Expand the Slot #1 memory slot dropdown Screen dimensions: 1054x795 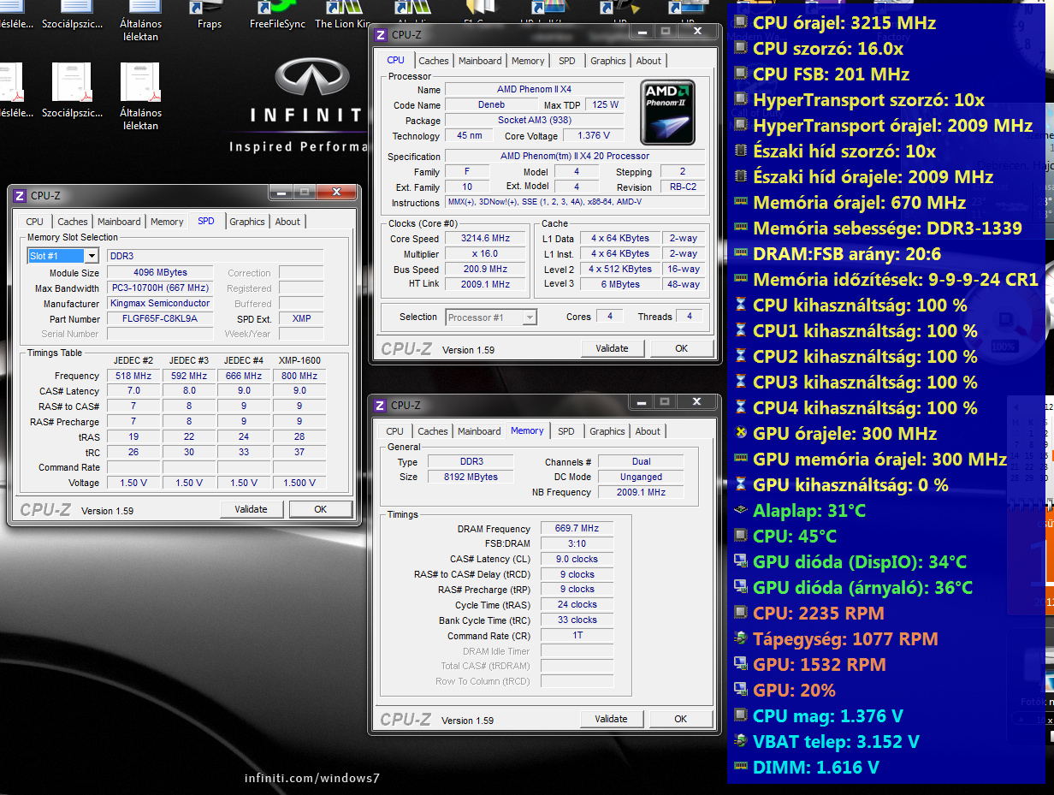[x=92, y=256]
